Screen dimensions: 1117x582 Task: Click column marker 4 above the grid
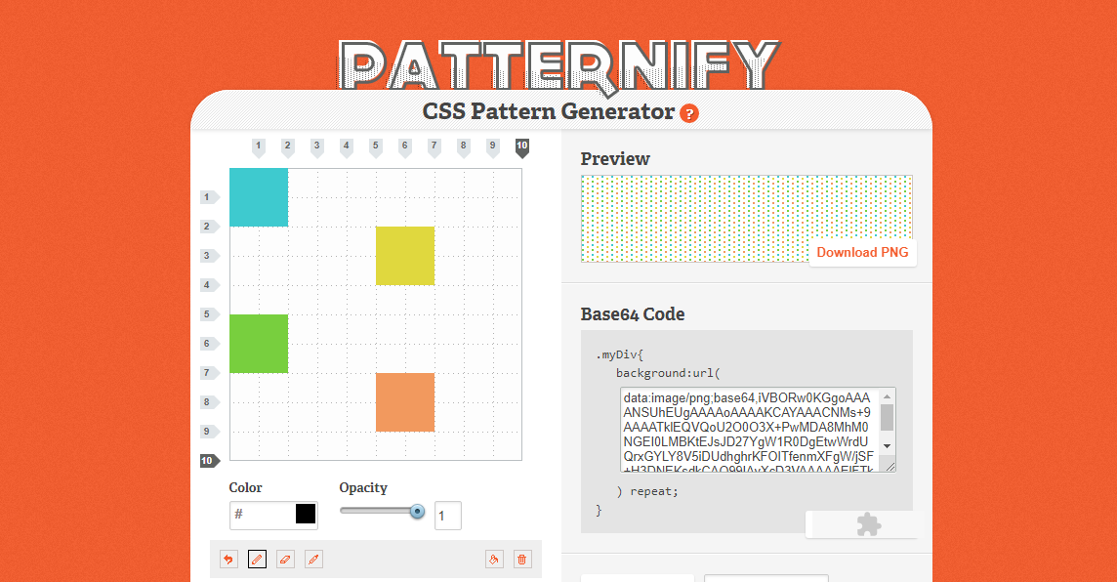(x=347, y=147)
